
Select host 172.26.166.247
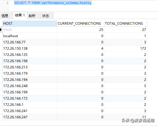pyautogui.click(x=30, y=117)
